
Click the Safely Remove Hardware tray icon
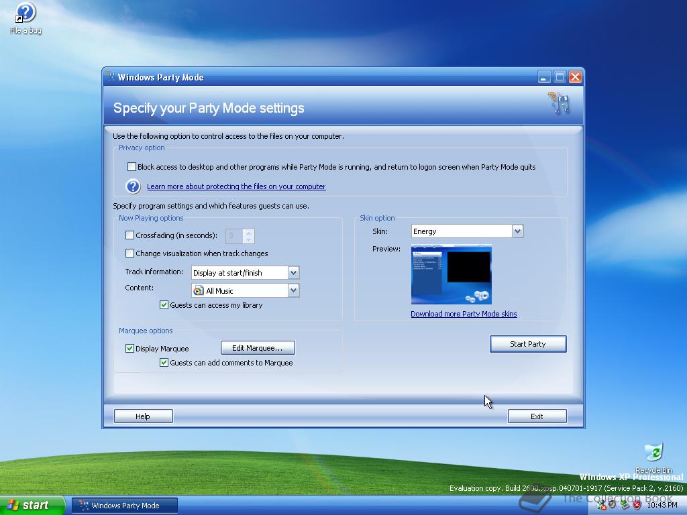(x=625, y=504)
